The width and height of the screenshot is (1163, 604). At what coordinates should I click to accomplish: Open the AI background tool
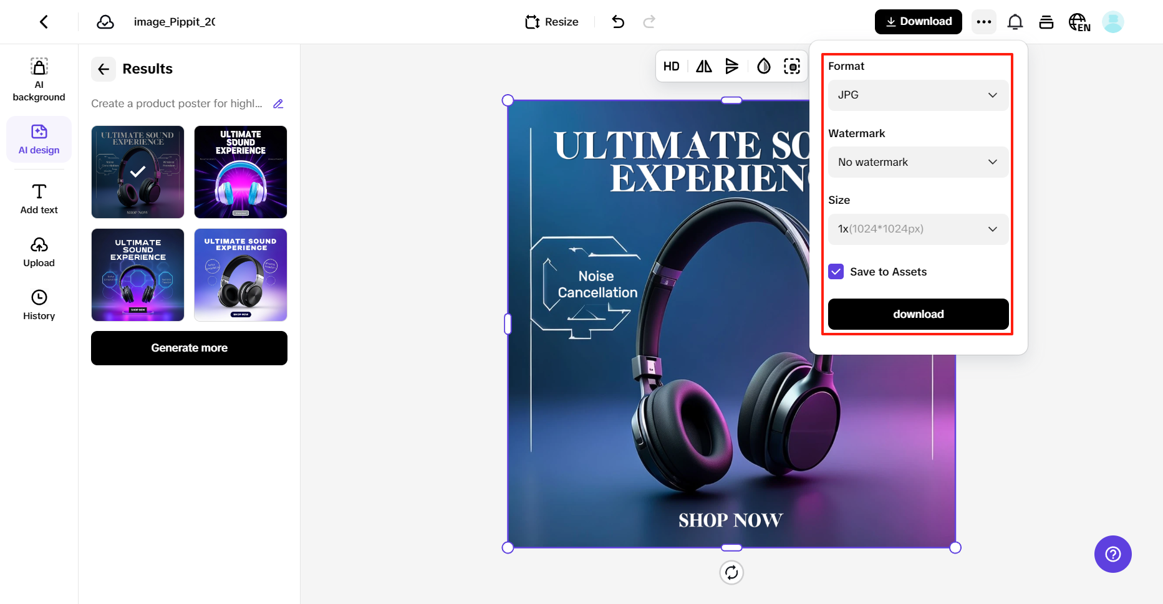pos(39,80)
